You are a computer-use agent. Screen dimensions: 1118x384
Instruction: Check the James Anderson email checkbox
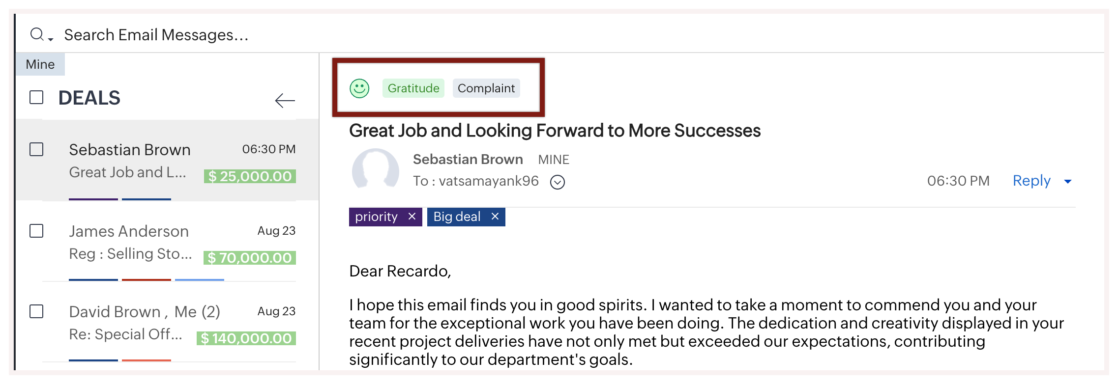click(36, 231)
